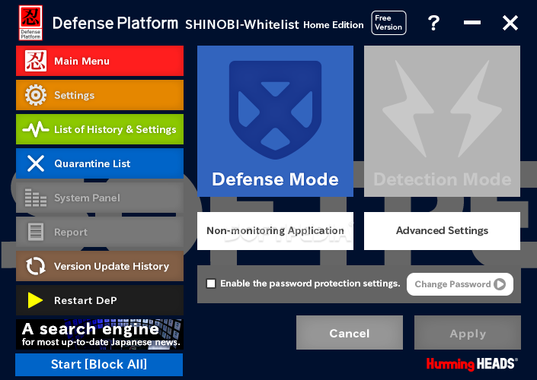Screen dimensions: 537x380
Task: Enable the password protection settings checkbox
Action: pyautogui.click(x=211, y=283)
